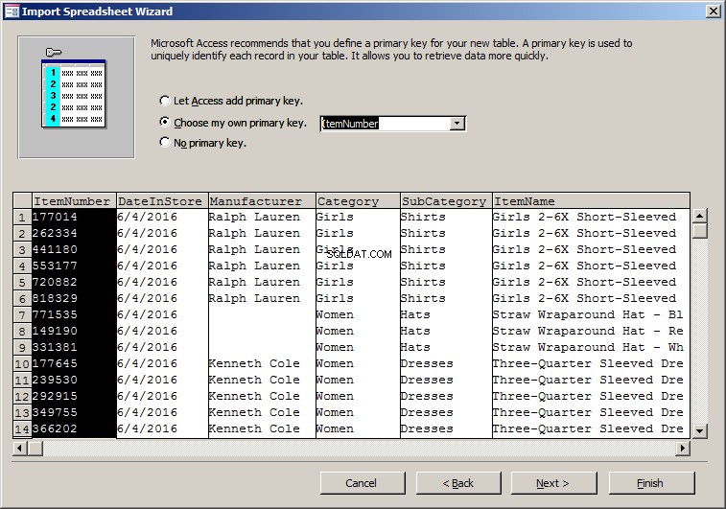The width and height of the screenshot is (726, 509).
Task: Click the horizontal scrollbar right arrow
Action: point(683,448)
